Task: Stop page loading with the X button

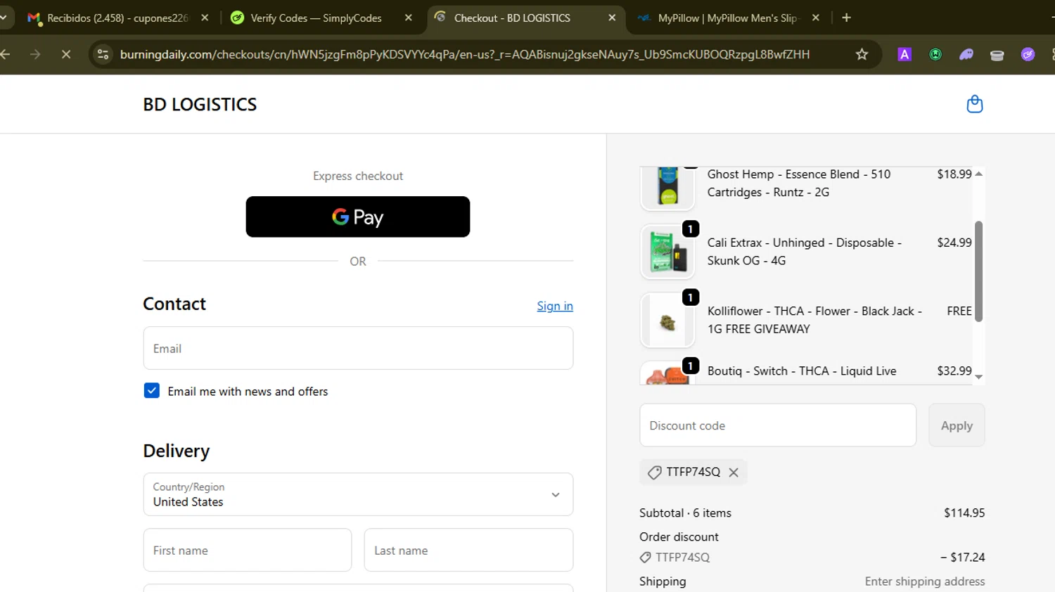Action: [66, 54]
